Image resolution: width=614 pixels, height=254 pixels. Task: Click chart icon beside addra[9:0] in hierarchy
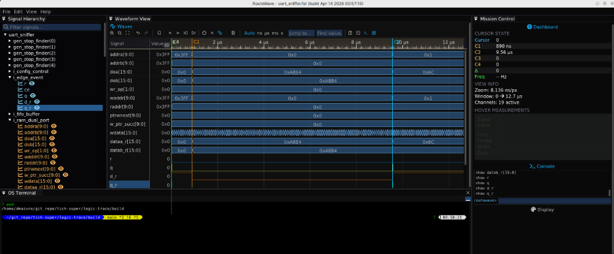click(x=21, y=126)
